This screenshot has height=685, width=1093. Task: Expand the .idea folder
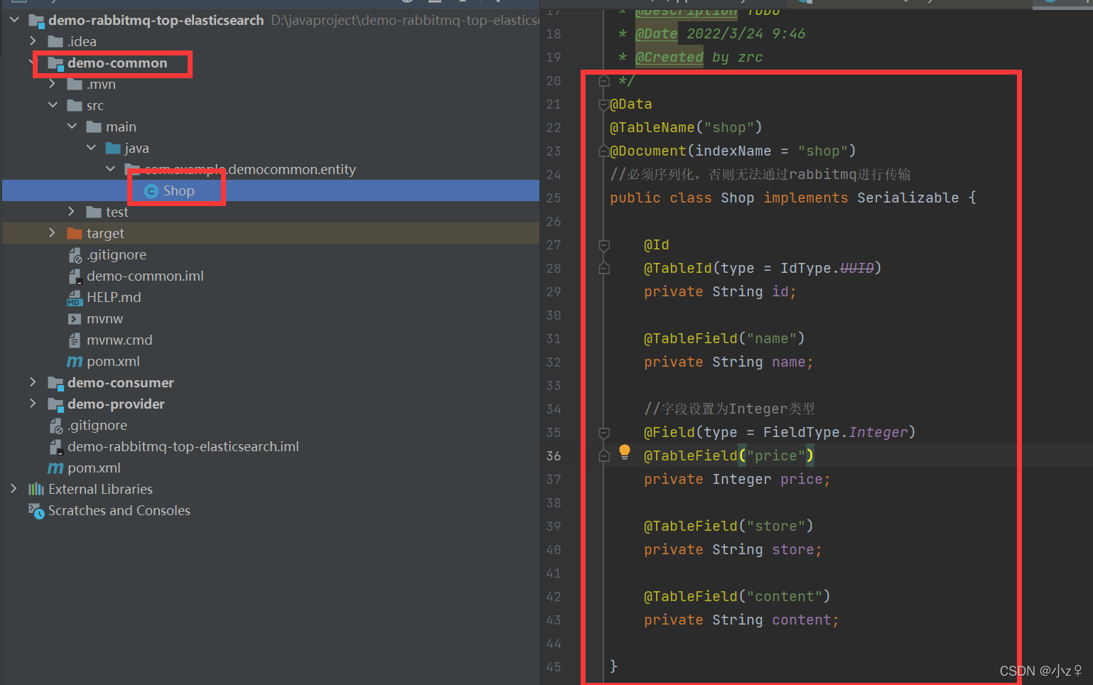(33, 41)
